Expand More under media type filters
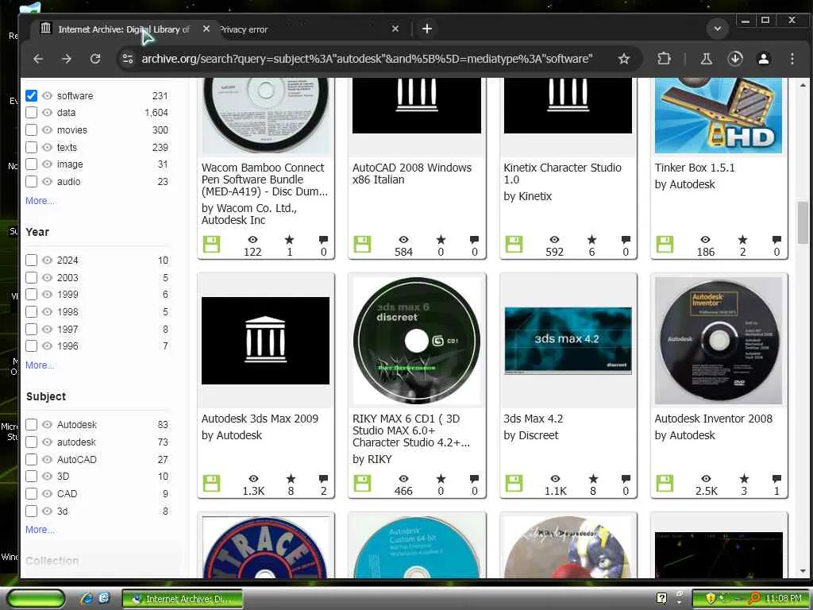 [40, 201]
